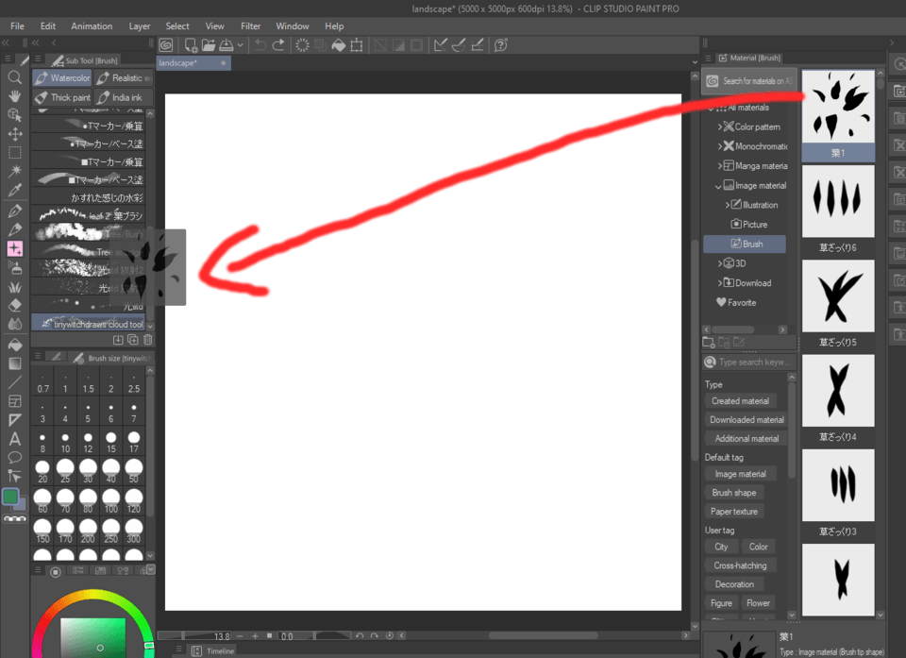Select the Balloon tool

(x=15, y=457)
